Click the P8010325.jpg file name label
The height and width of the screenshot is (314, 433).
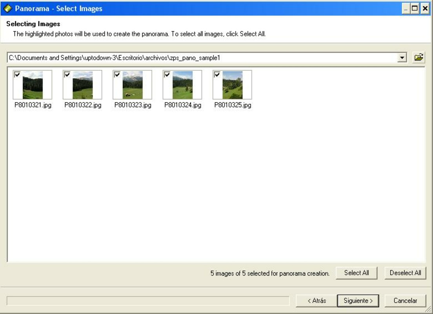233,105
